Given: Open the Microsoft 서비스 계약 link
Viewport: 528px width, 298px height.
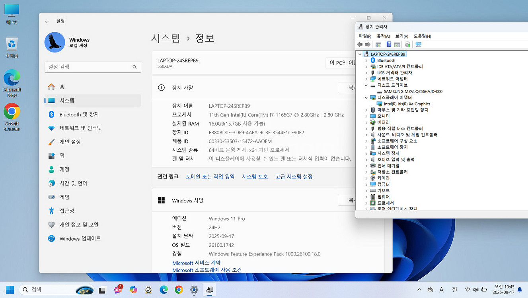Looking at the screenshot, I should point(196,263).
